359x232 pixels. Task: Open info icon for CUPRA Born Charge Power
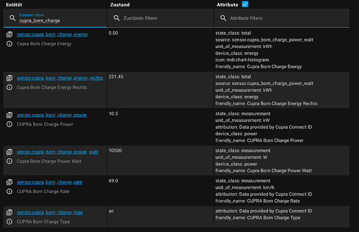tap(9, 124)
